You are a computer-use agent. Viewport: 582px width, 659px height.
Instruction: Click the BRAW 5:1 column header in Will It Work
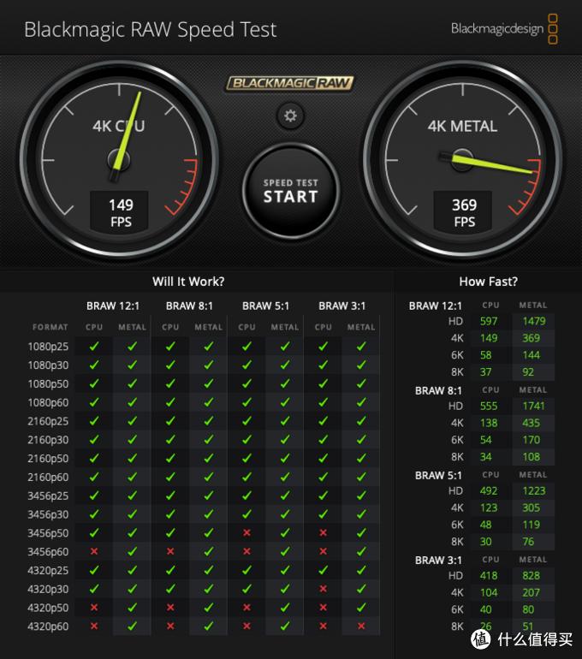pyautogui.click(x=265, y=306)
